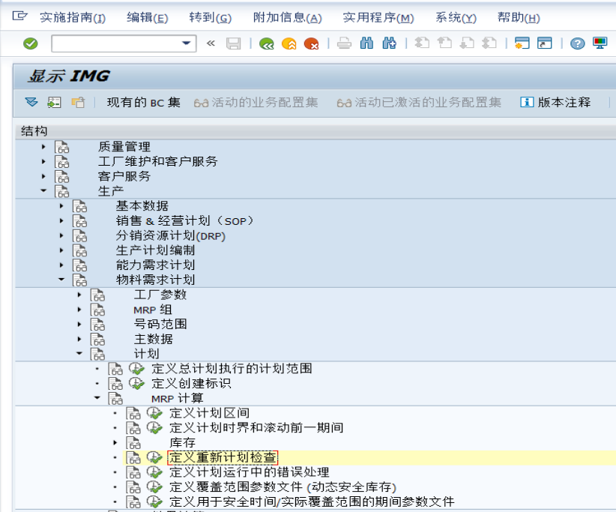Click the Position on node green-arrow icon

(54, 103)
